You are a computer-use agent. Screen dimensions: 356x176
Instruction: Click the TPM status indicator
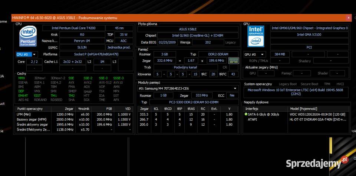click(327, 84)
